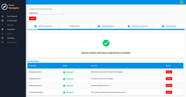Screen dimensions: 186x97
Task: Click the Format Data section heading
Action: pyautogui.click(x=33, y=61)
